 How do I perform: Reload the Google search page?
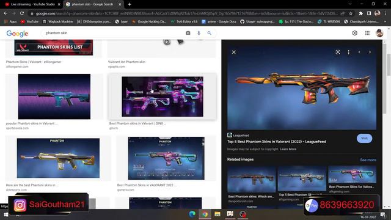pos(22,13)
